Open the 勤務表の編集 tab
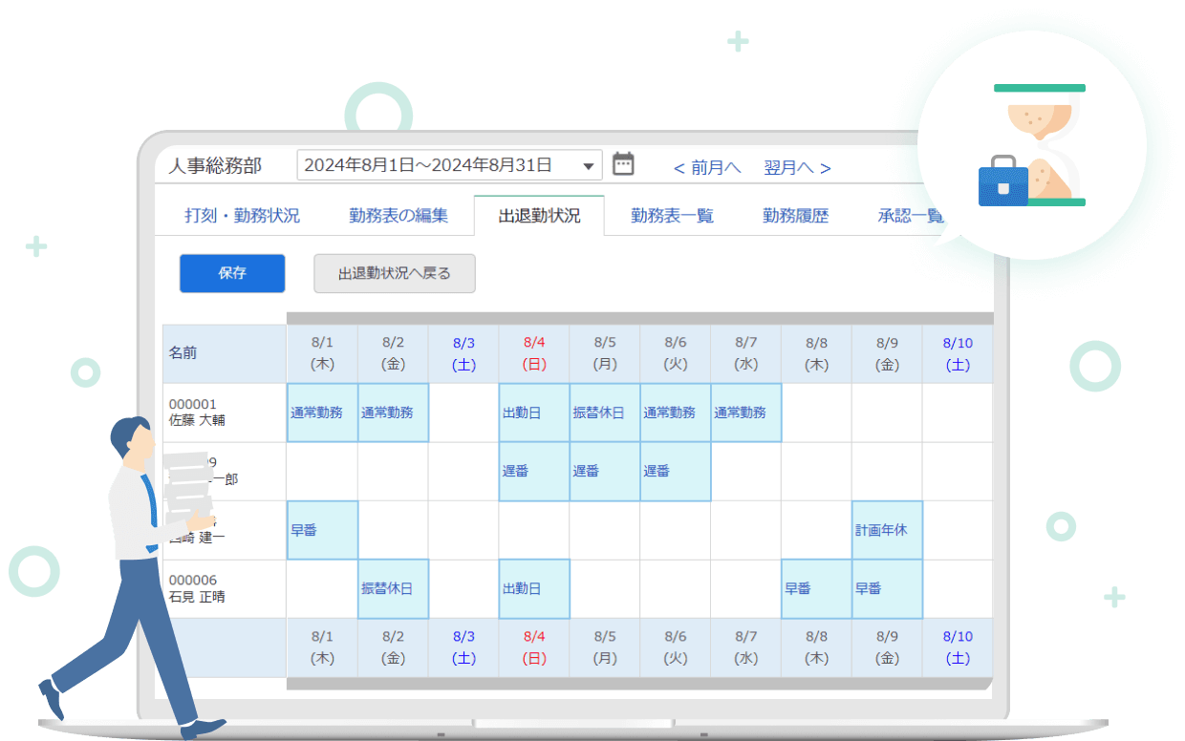The height and width of the screenshot is (741, 1185). [399, 216]
